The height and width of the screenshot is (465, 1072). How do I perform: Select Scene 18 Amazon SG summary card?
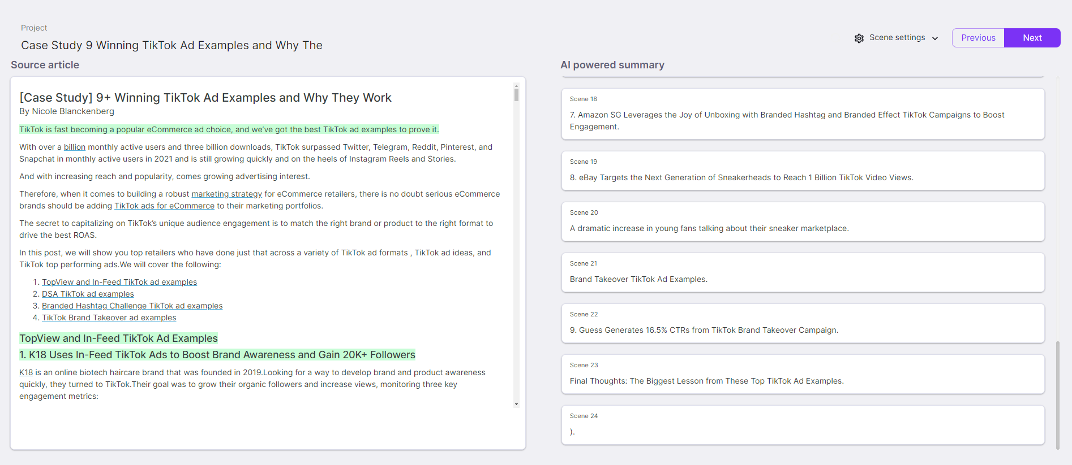click(x=803, y=114)
